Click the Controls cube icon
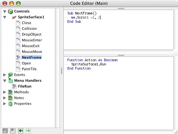 click(10, 12)
